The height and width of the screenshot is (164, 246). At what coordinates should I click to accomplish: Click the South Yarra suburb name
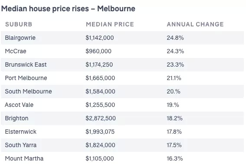[21, 145]
